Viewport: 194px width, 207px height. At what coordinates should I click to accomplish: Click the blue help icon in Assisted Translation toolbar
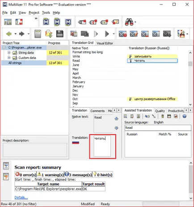click(184, 116)
